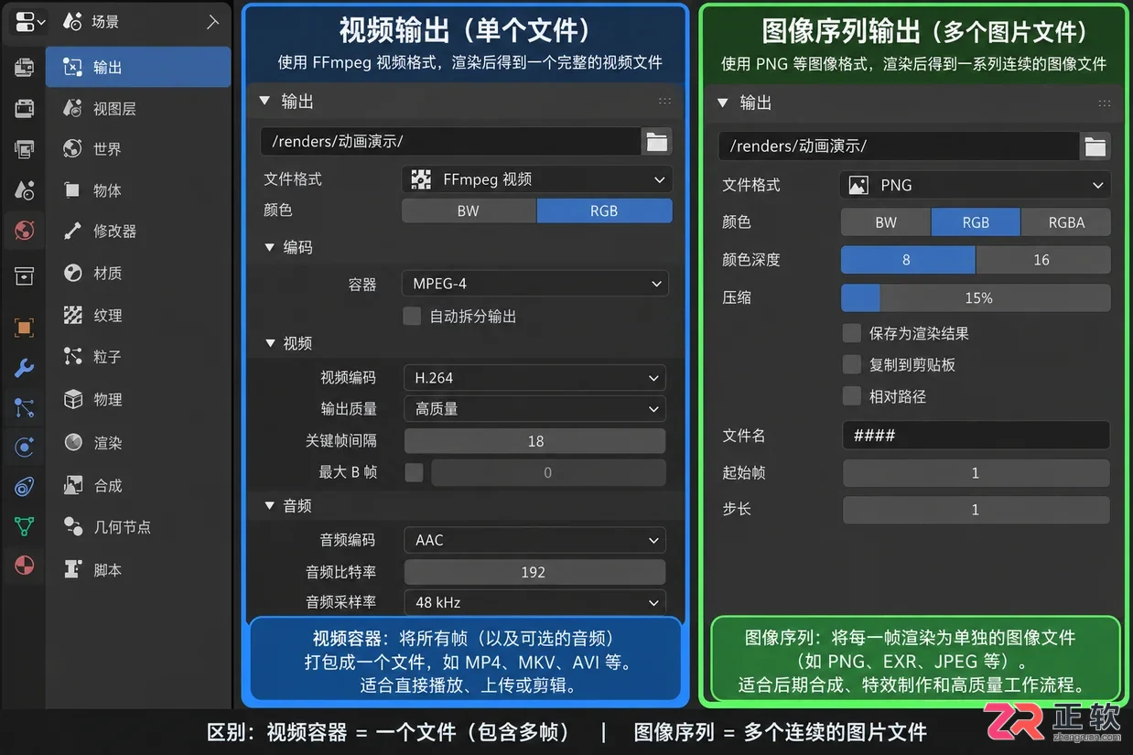Click the green Object Data triangle icon
This screenshot has height=755, width=1133.
click(x=24, y=526)
